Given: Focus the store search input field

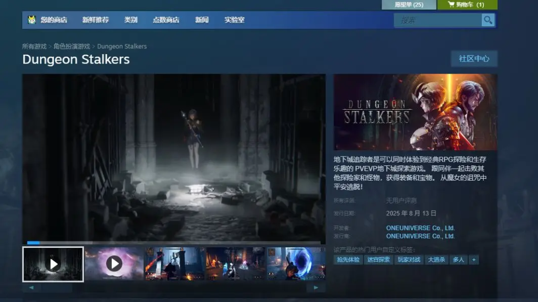Looking at the screenshot, I should point(438,20).
